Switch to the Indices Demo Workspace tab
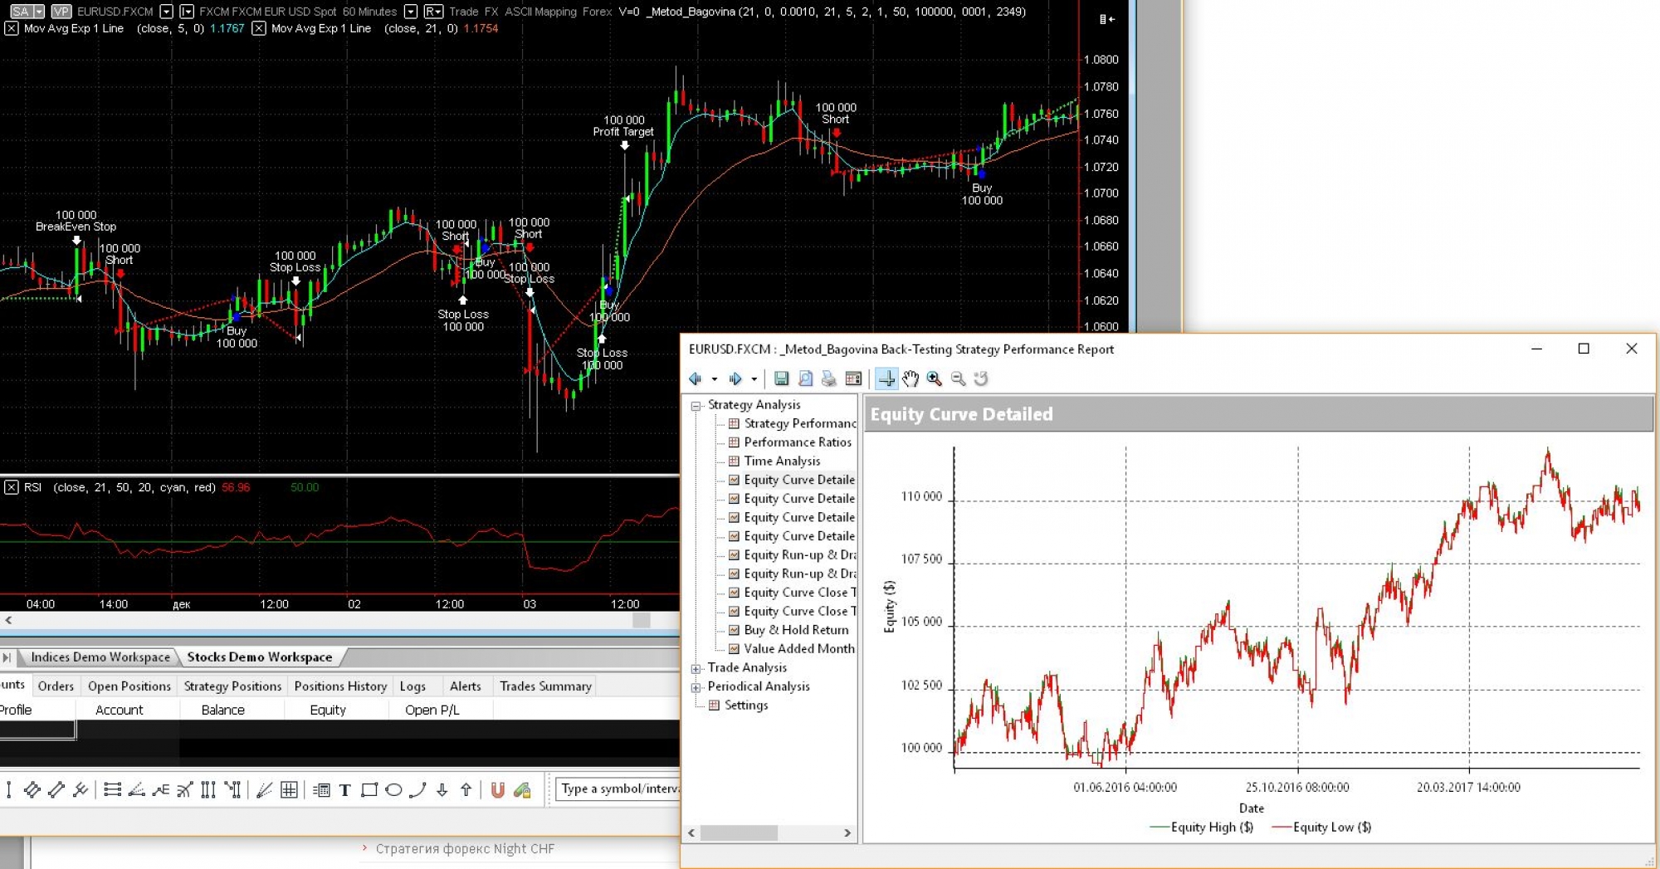The width and height of the screenshot is (1660, 869). tap(100, 657)
